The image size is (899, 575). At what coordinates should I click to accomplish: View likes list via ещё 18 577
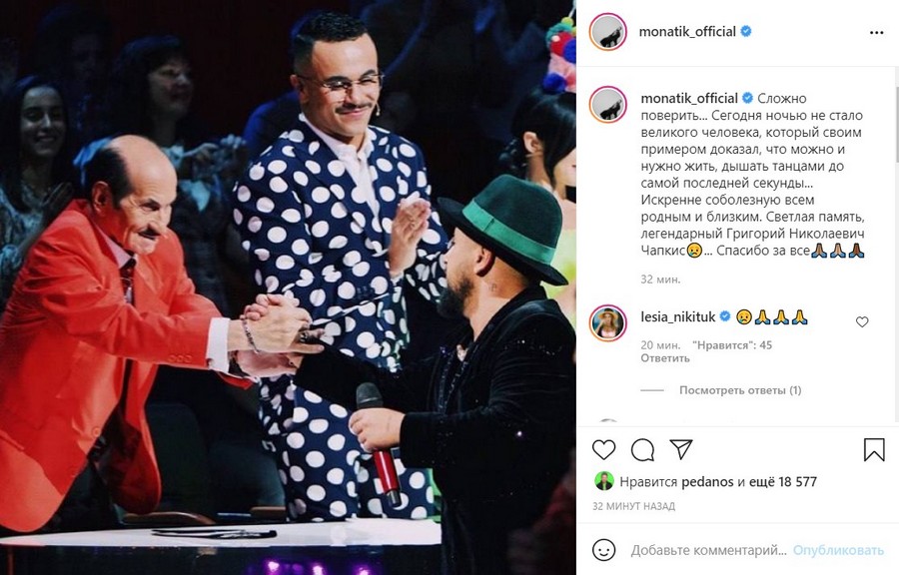click(785, 482)
